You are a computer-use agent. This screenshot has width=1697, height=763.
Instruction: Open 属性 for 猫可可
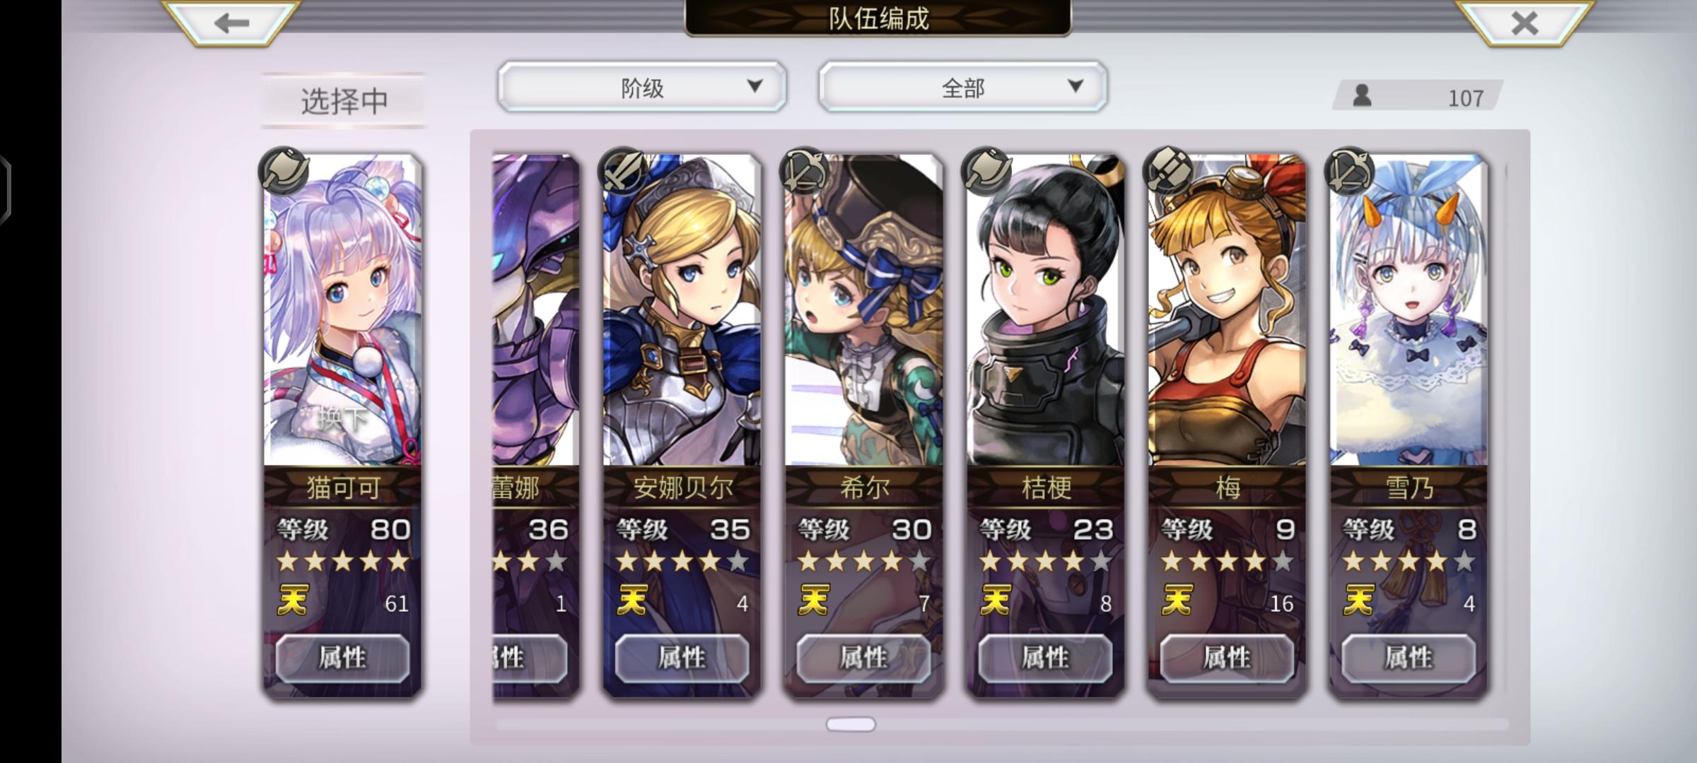[342, 658]
